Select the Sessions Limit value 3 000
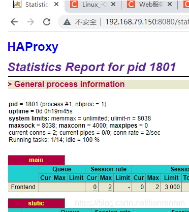 (x=172, y=187)
